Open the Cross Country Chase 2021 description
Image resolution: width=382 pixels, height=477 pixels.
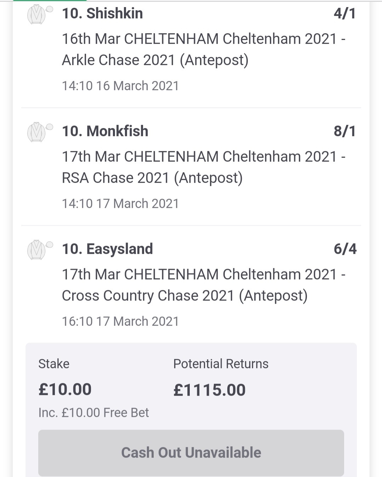coord(204,285)
